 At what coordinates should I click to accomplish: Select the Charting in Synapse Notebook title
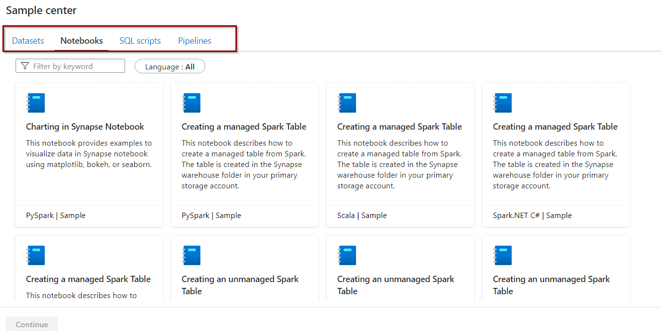tap(85, 127)
